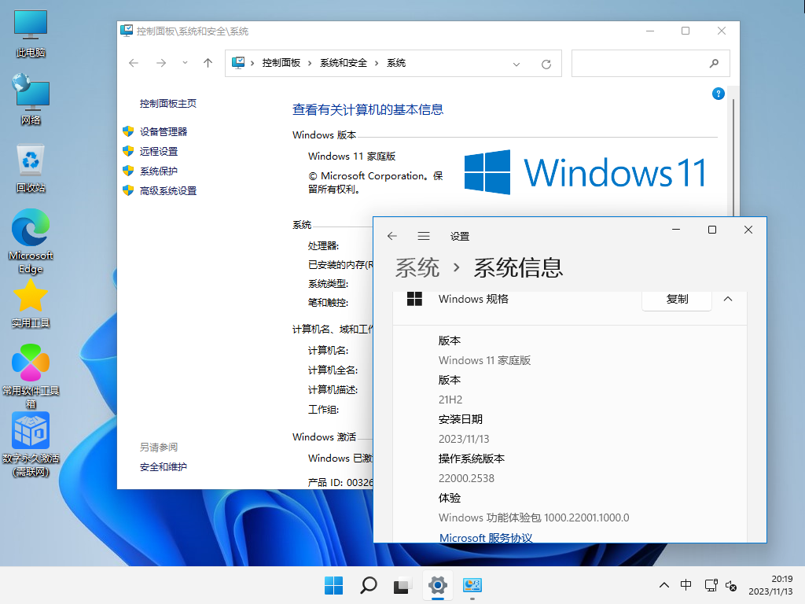The height and width of the screenshot is (604, 805).
Task: Click the Control Panel search box
Action: click(650, 63)
